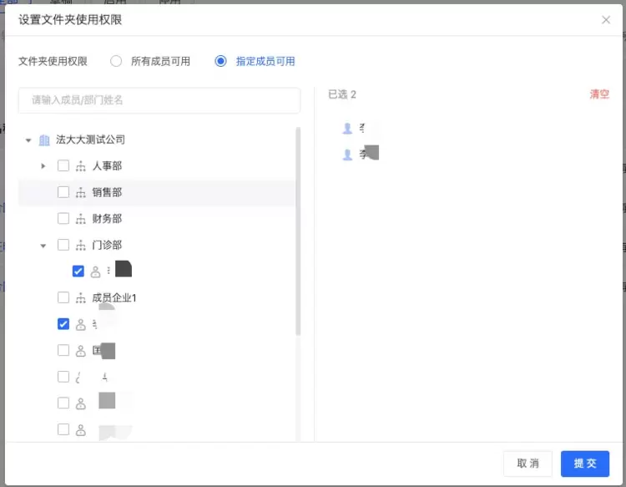Click the 销售部 department org icon
Viewport: 626px width, 487px height.
(81, 192)
